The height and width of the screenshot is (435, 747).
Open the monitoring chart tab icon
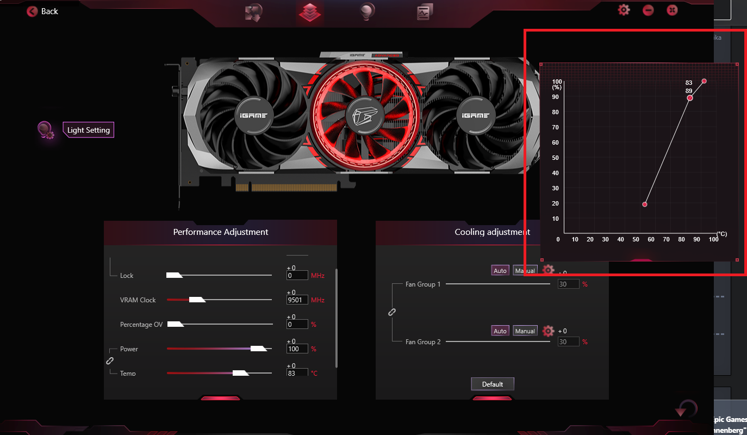point(425,12)
